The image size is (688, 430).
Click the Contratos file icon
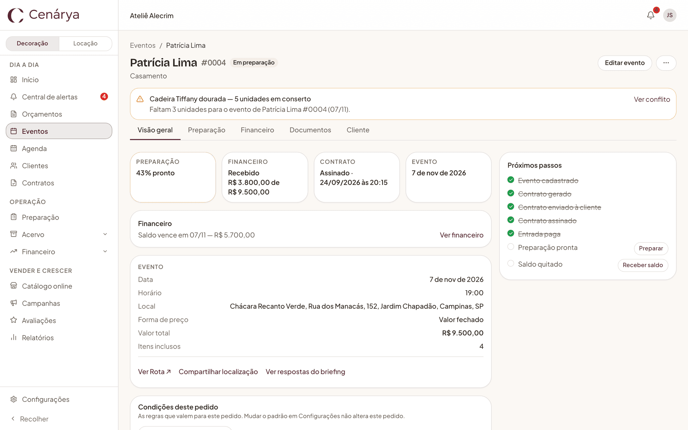(x=13, y=183)
